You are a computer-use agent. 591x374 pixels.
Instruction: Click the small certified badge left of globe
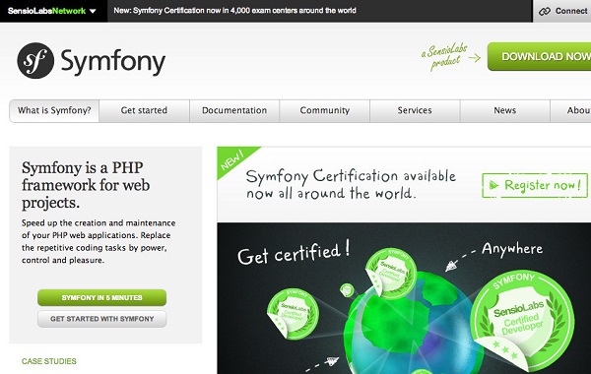pos(293,313)
